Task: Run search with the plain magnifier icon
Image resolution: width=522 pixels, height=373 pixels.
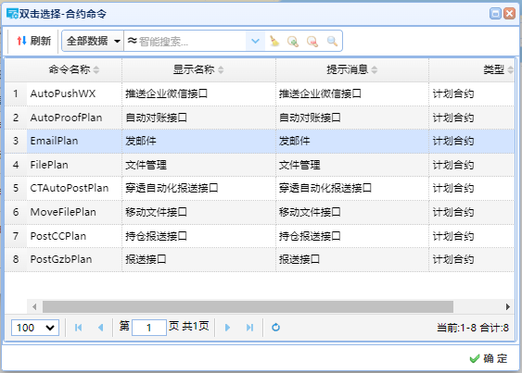Action: click(332, 42)
